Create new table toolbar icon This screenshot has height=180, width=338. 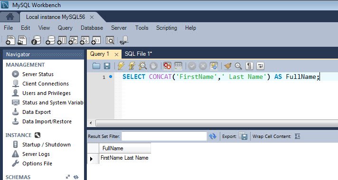pyautogui.click(x=62, y=40)
